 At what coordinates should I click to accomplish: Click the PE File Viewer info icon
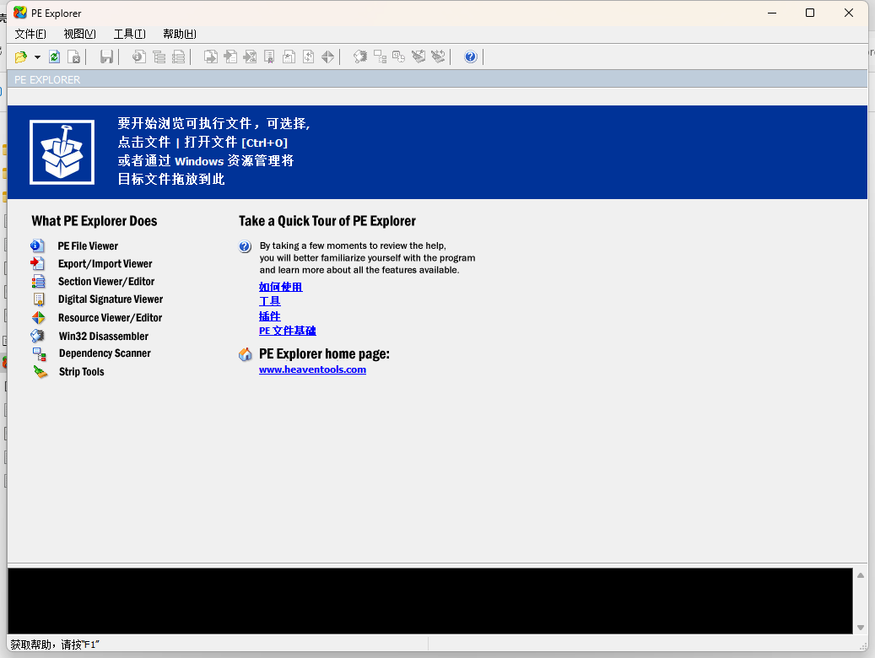pos(37,245)
